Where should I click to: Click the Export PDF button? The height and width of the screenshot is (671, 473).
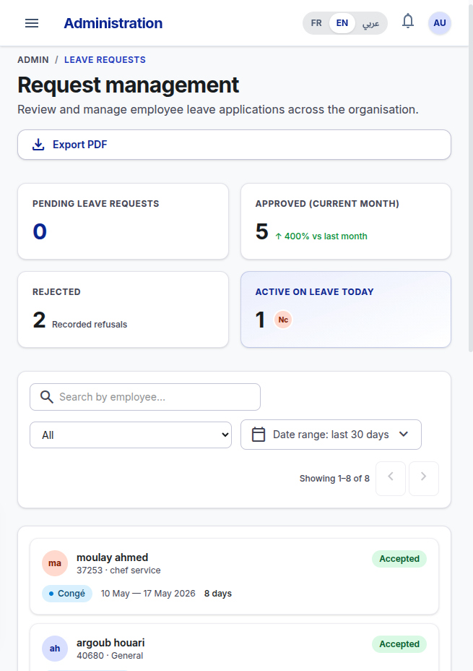pos(234,145)
